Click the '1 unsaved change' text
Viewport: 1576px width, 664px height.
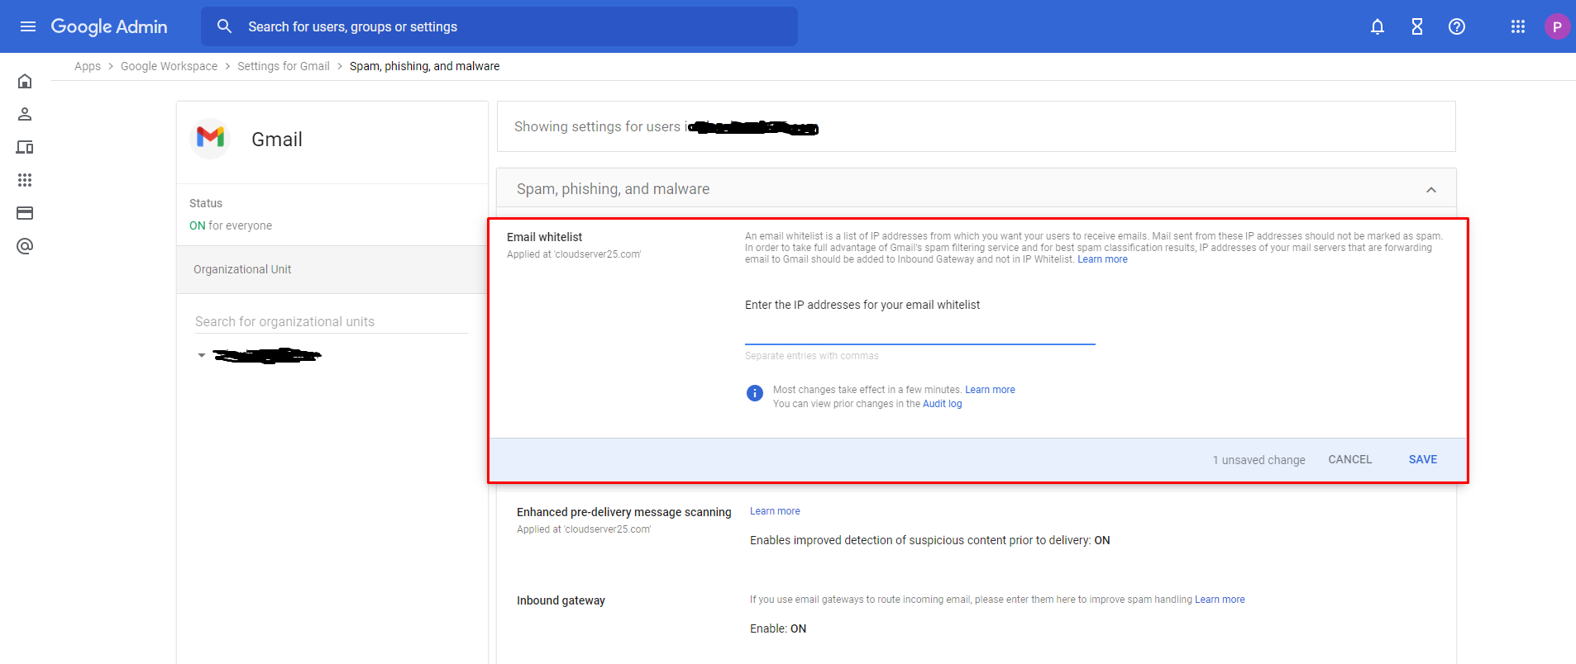(1258, 460)
